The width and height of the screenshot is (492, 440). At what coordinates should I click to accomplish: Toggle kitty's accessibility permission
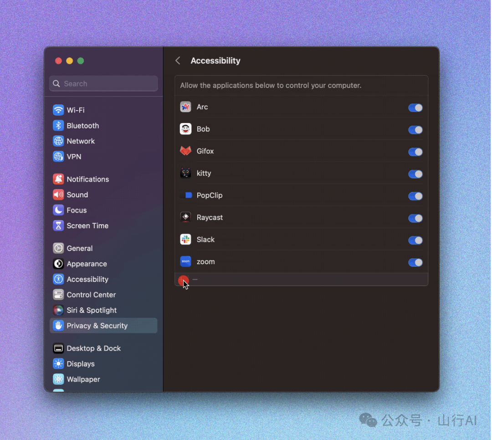(x=415, y=174)
